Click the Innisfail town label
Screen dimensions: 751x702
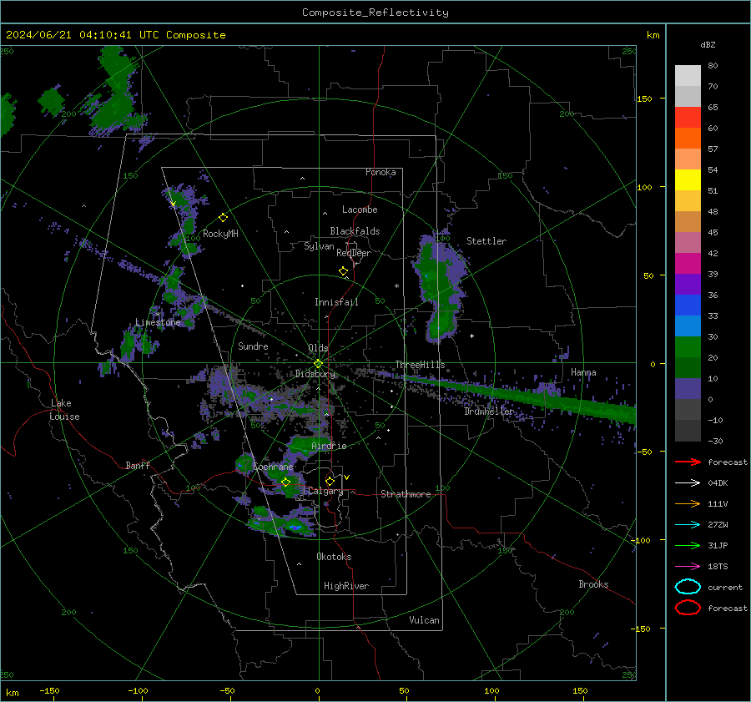[x=336, y=302]
